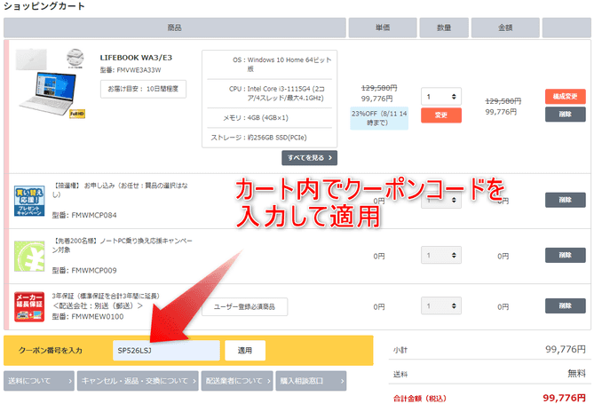Delete the LIFEBOOK WA3/E3 from cart
The image size is (602, 404).
(565, 115)
